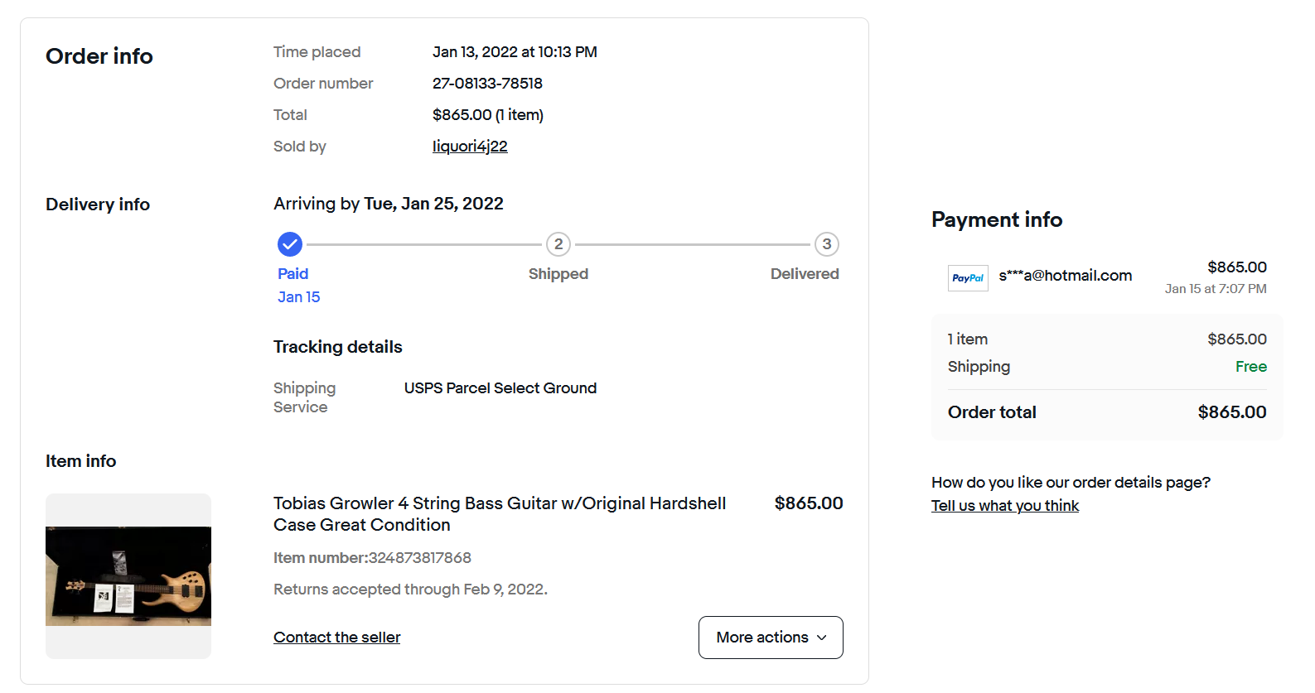This screenshot has width=1315, height=693.
Task: Click the 1 item row label
Action: click(968, 339)
